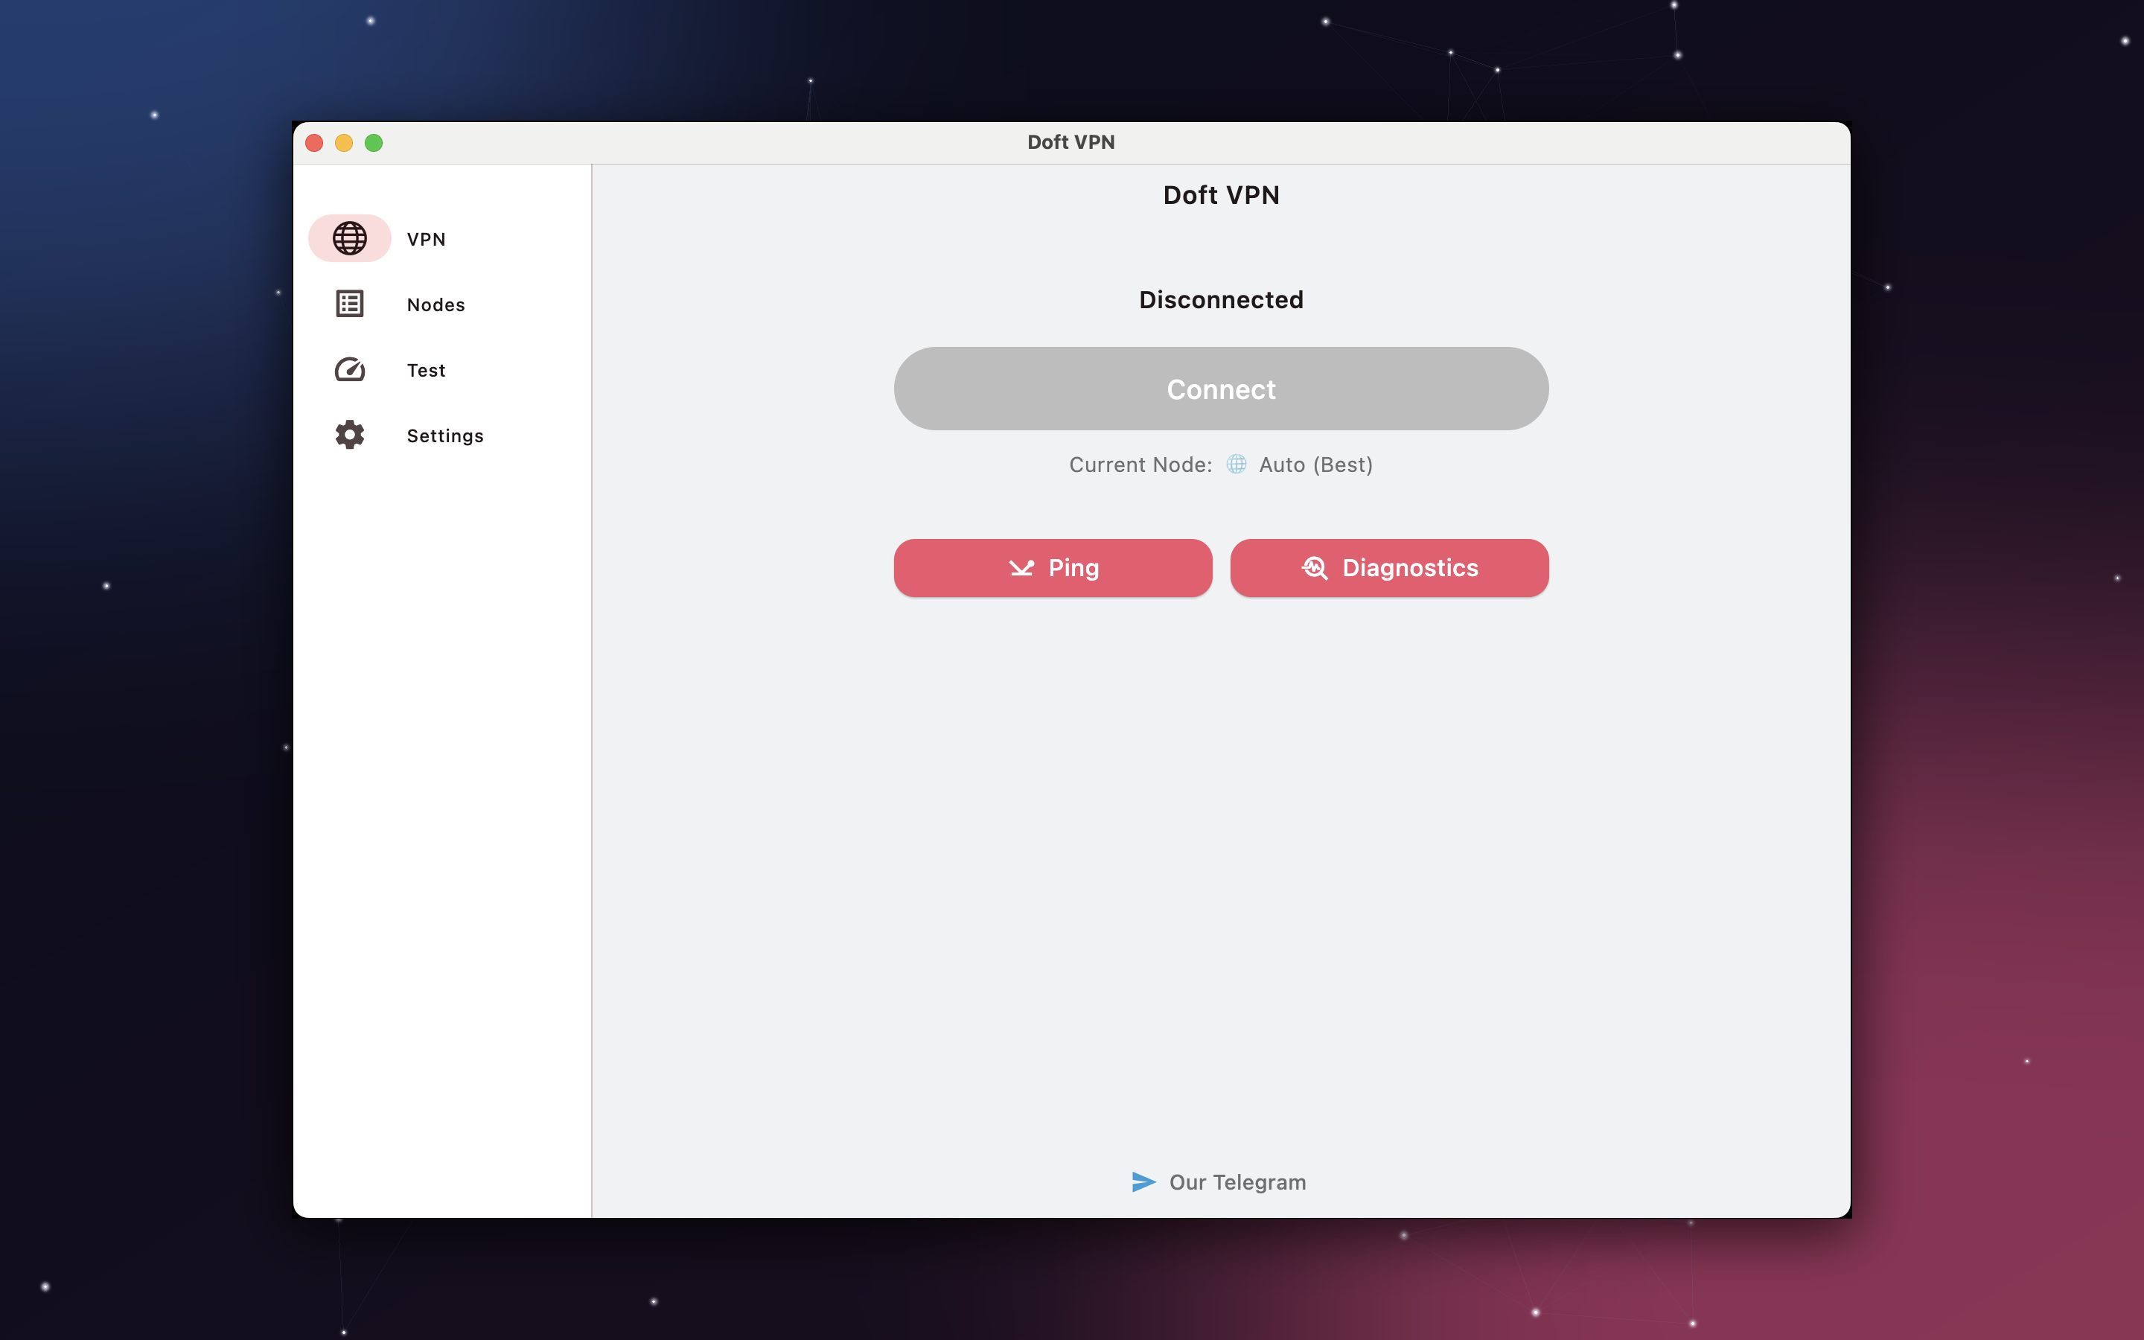
Task: Click the Disconnected status text
Action: (1221, 301)
